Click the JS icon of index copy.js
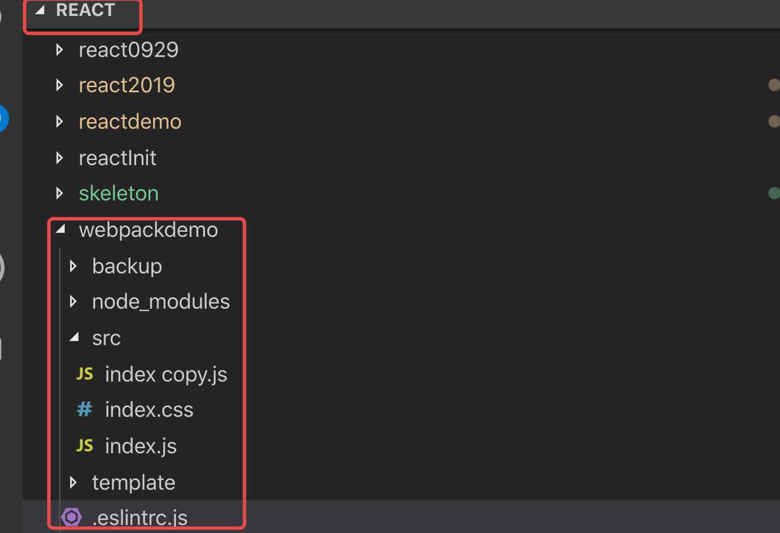The height and width of the screenshot is (533, 780). pos(85,374)
